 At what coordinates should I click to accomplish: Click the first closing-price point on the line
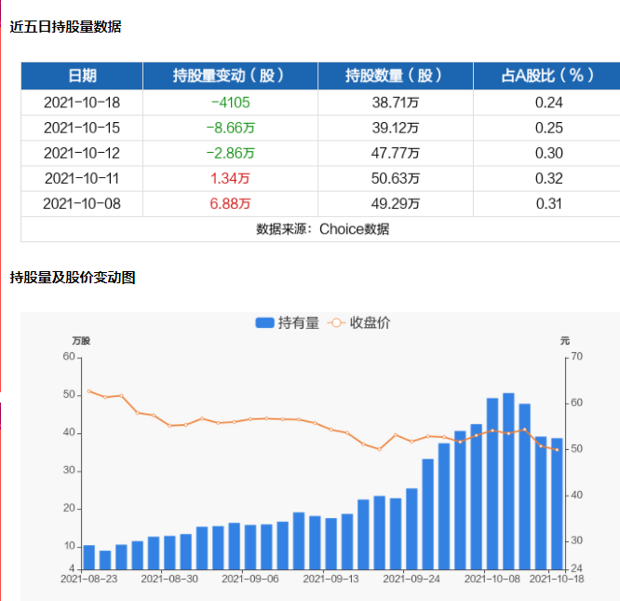(x=89, y=391)
